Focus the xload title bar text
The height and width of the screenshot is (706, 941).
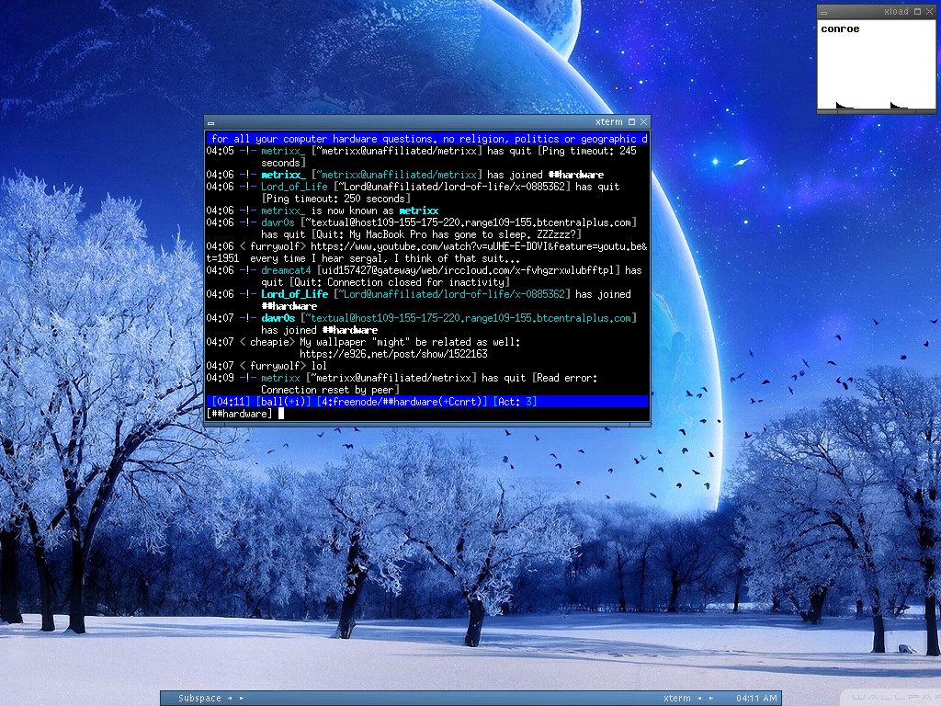[896, 11]
